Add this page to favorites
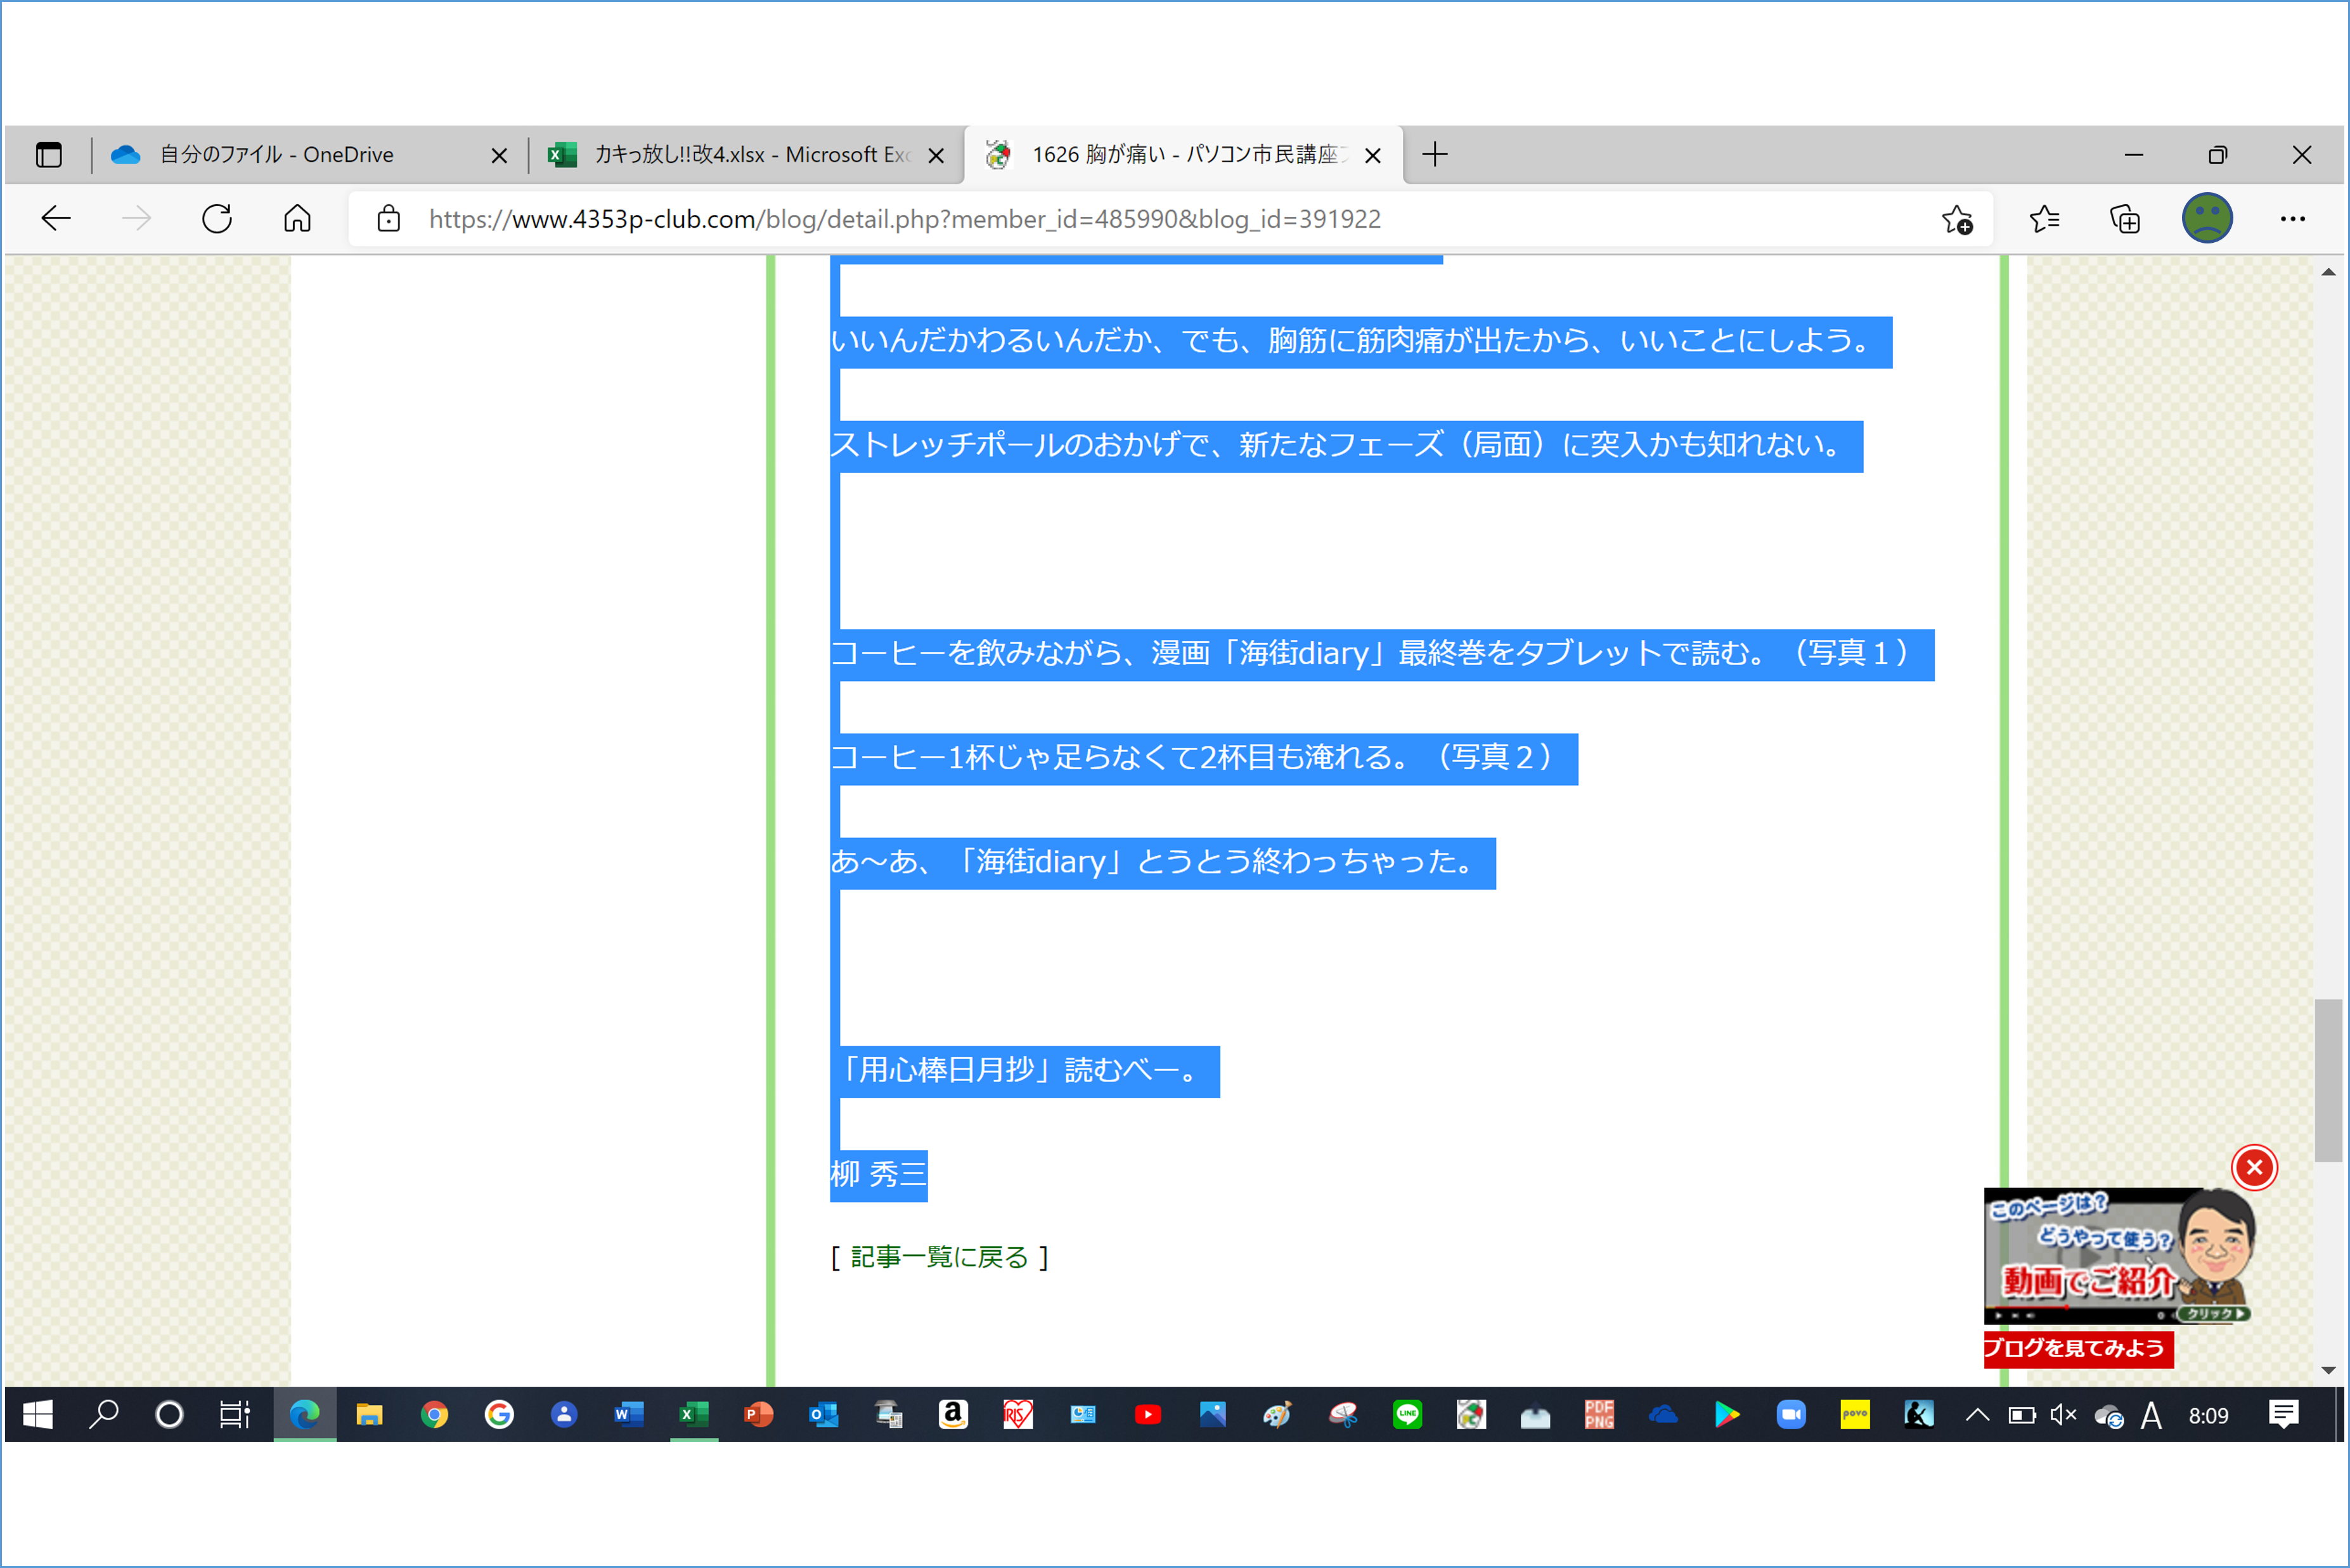The image size is (2350, 1568). click(x=1957, y=219)
